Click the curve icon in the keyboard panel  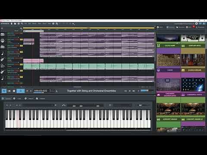point(64,105)
